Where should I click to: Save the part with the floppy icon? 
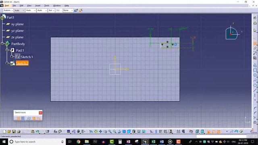14,132
